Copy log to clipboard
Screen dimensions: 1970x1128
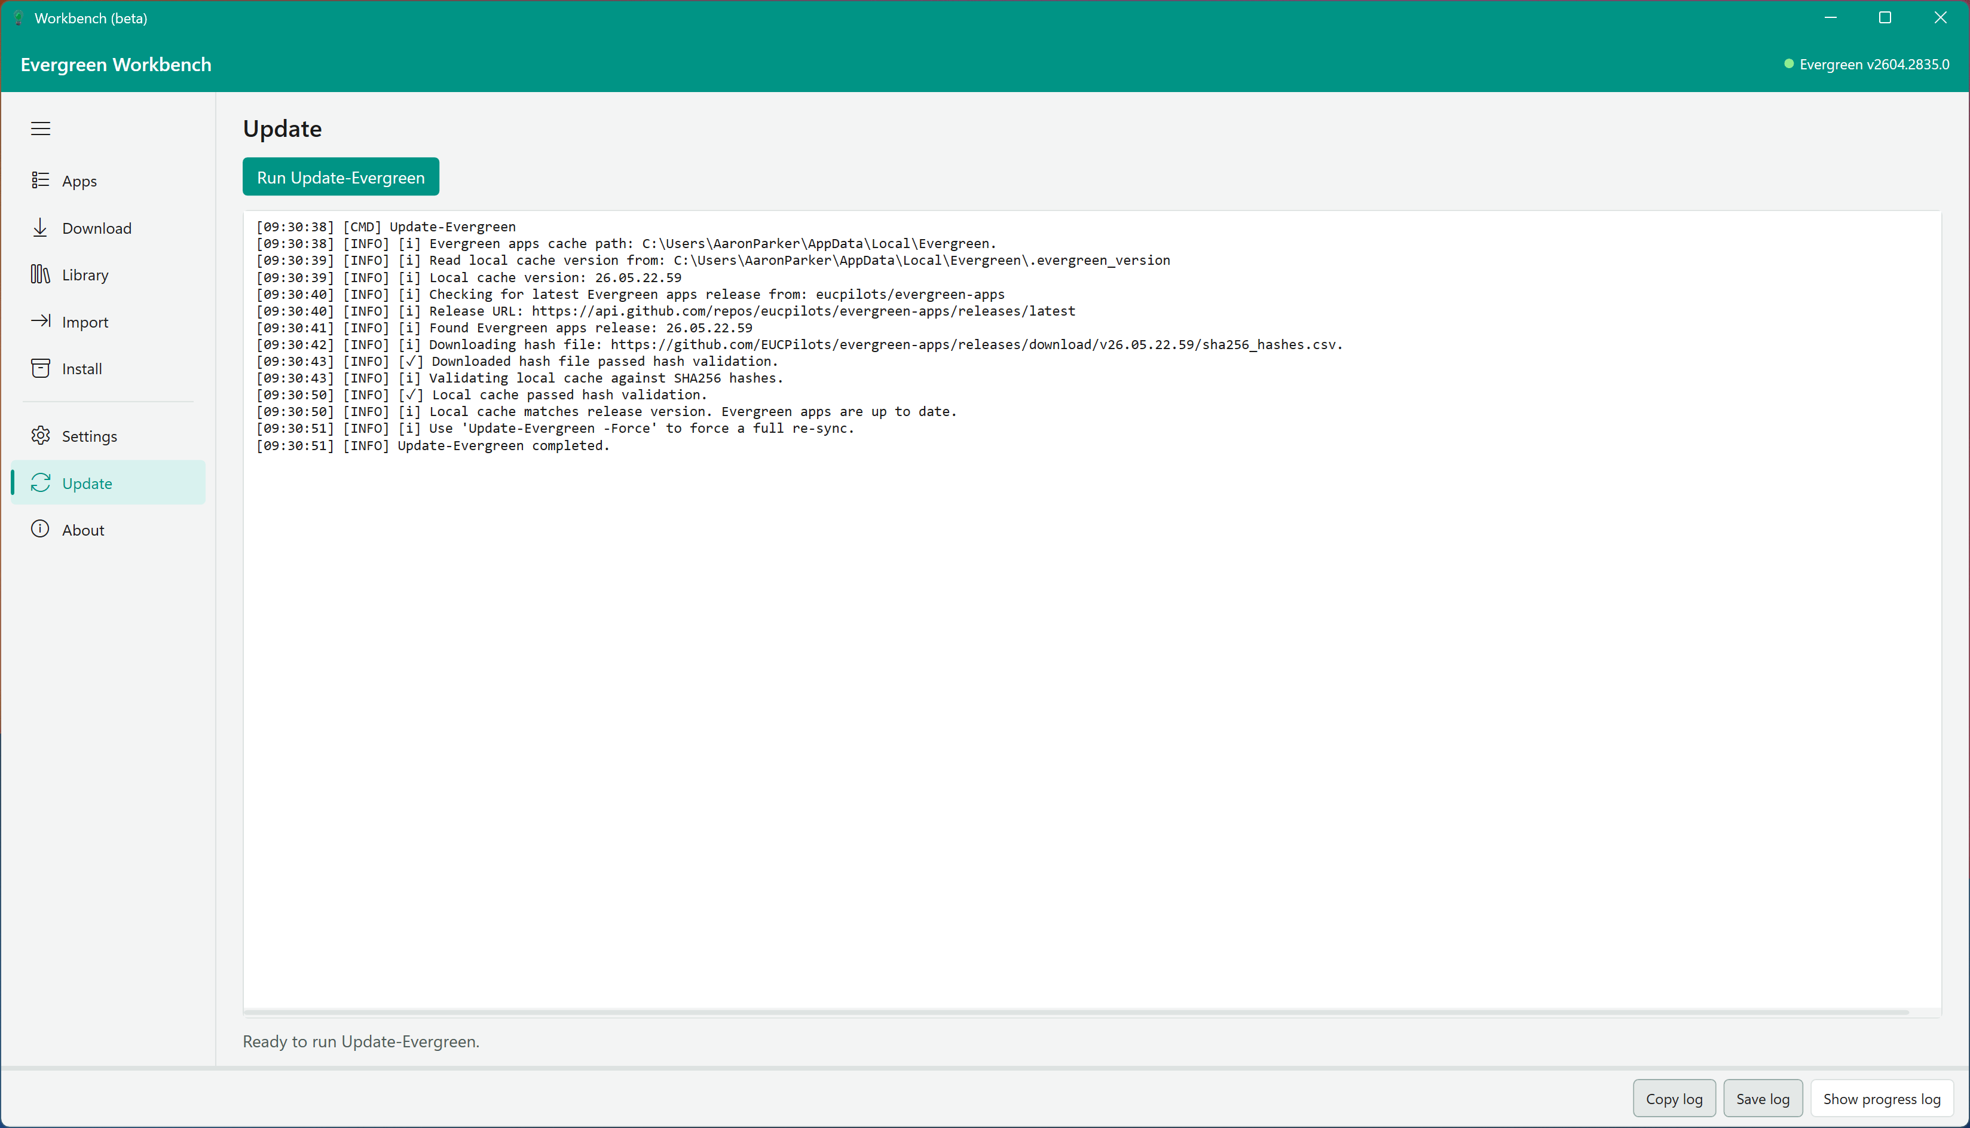click(x=1674, y=1099)
